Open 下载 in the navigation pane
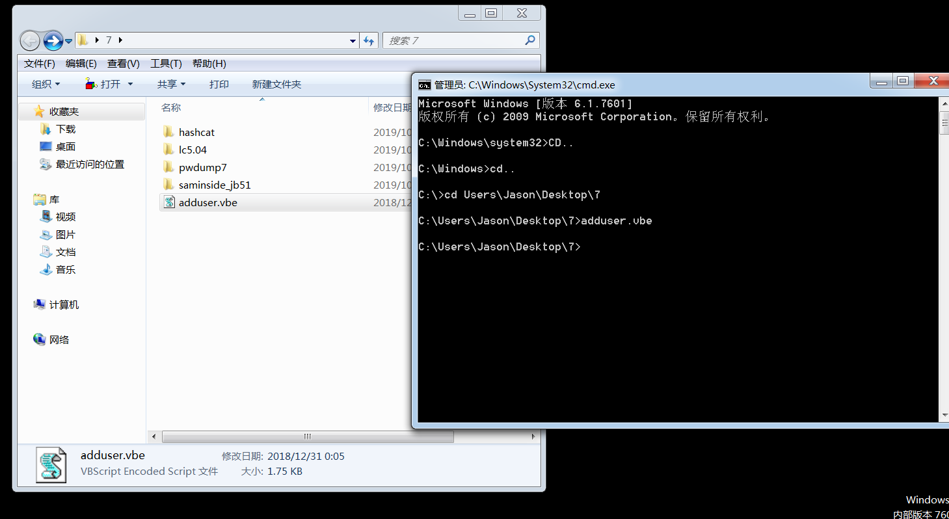Viewport: 949px width, 519px height. tap(66, 129)
